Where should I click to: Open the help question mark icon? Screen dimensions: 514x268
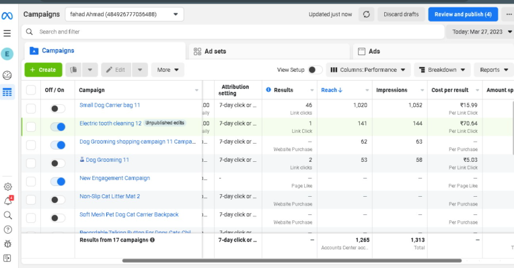tap(8, 230)
